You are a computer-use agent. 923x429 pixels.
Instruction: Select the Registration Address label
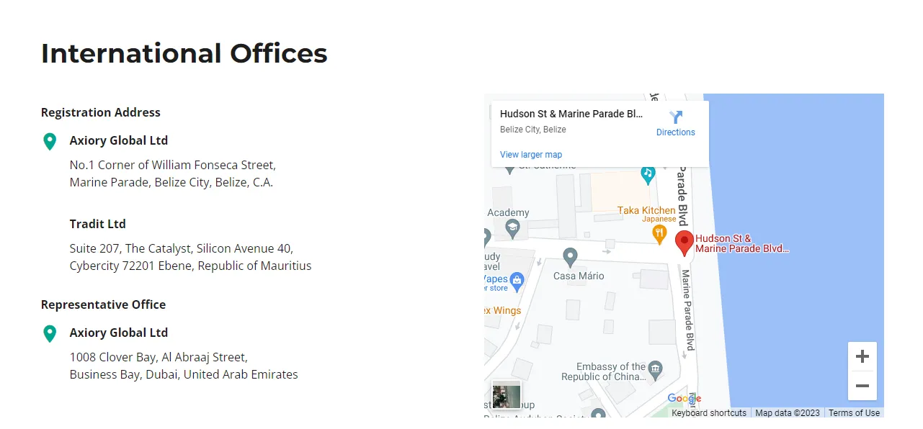(101, 112)
